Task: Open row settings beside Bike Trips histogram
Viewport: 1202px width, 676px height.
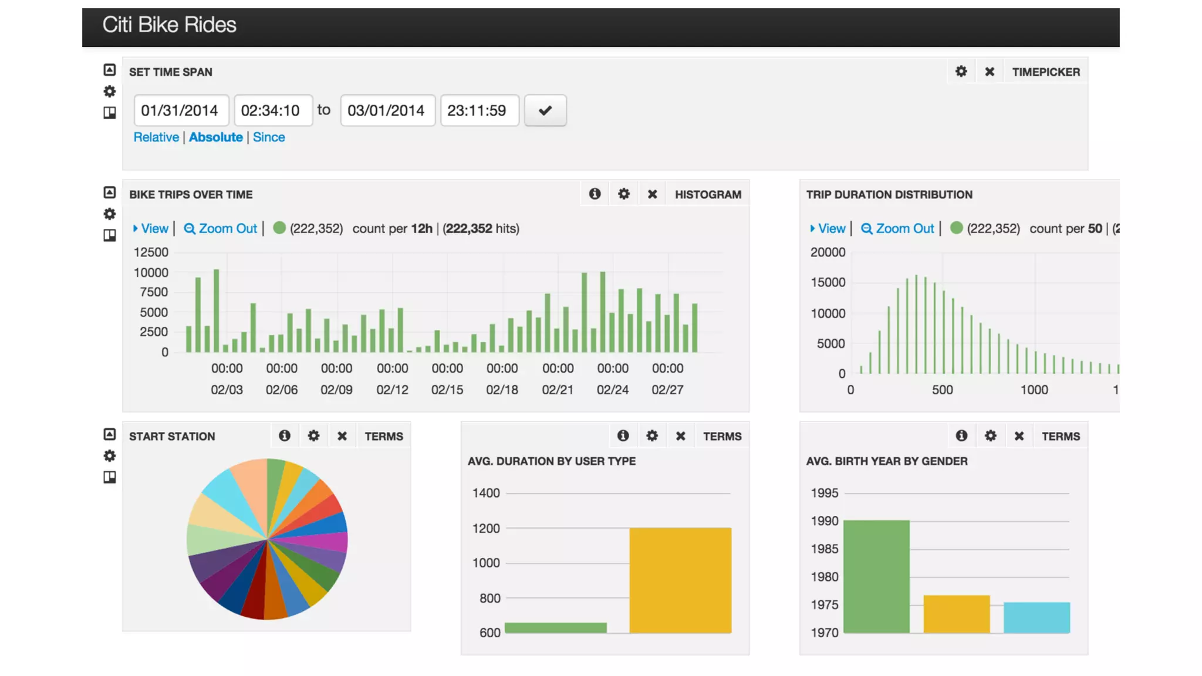Action: click(x=110, y=214)
